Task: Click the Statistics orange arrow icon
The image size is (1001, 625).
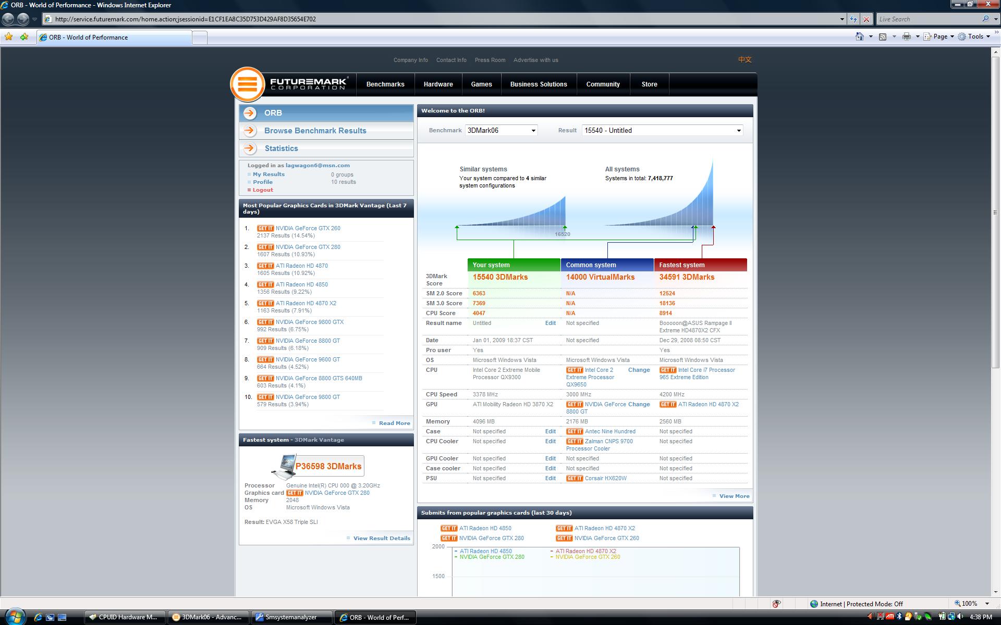Action: click(250, 148)
